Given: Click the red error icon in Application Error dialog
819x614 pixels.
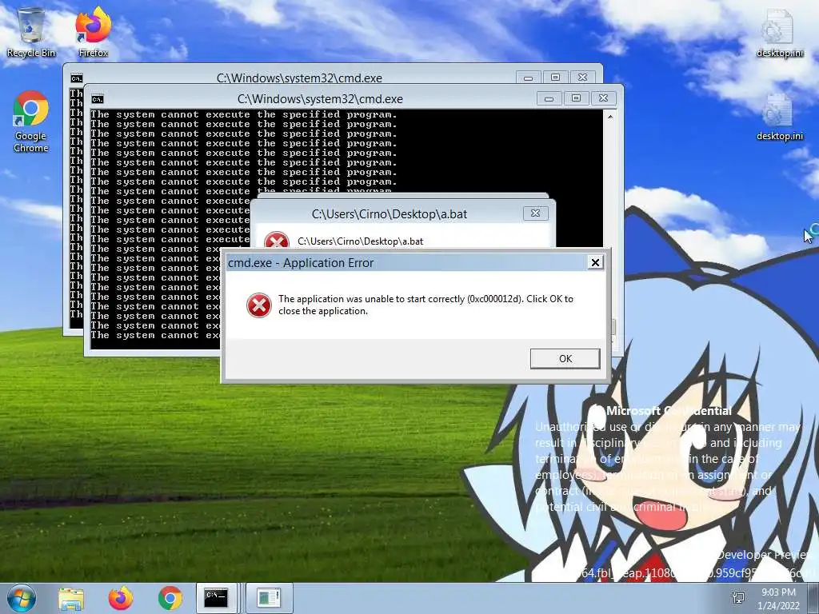Looking at the screenshot, I should pyautogui.click(x=259, y=305).
